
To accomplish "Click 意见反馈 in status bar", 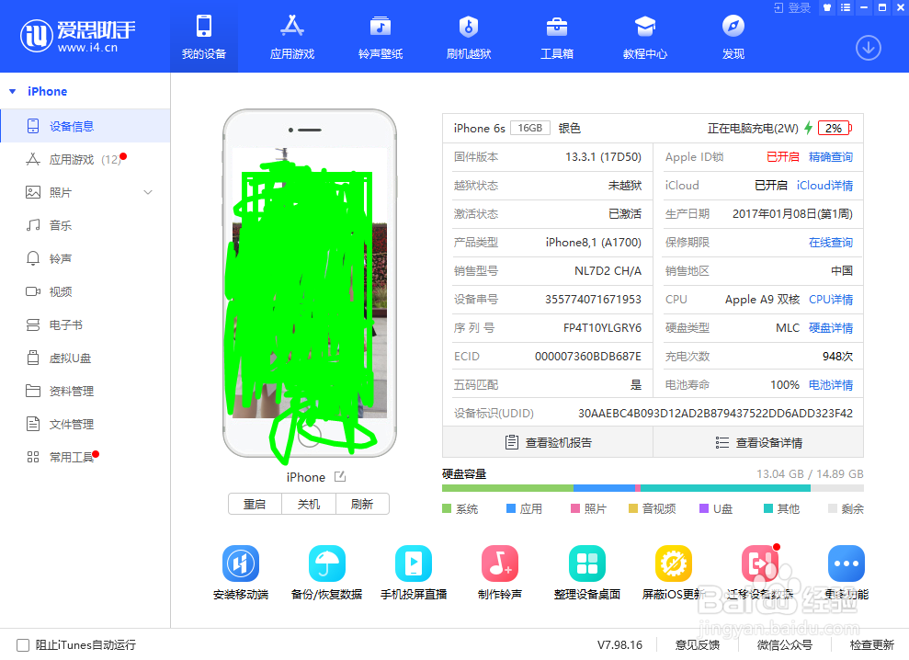I will tap(698, 645).
